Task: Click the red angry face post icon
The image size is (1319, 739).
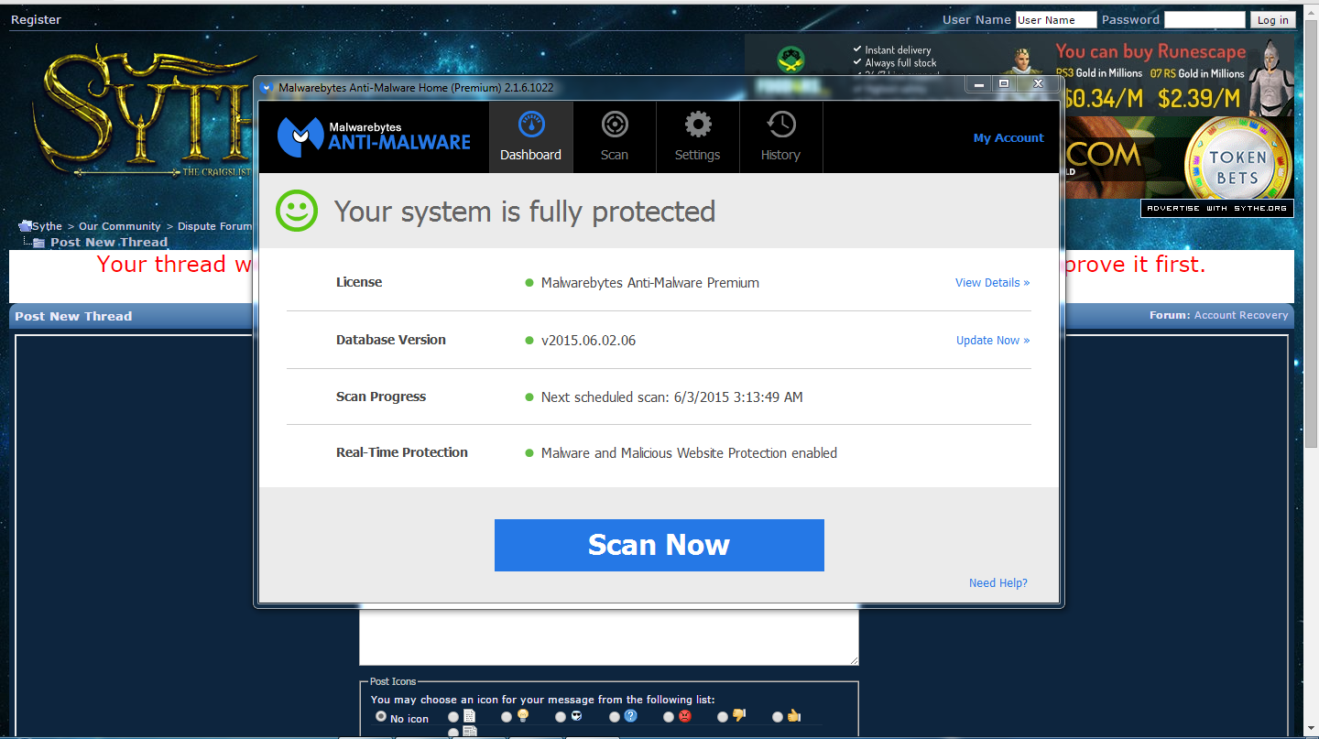Action: coord(685,716)
